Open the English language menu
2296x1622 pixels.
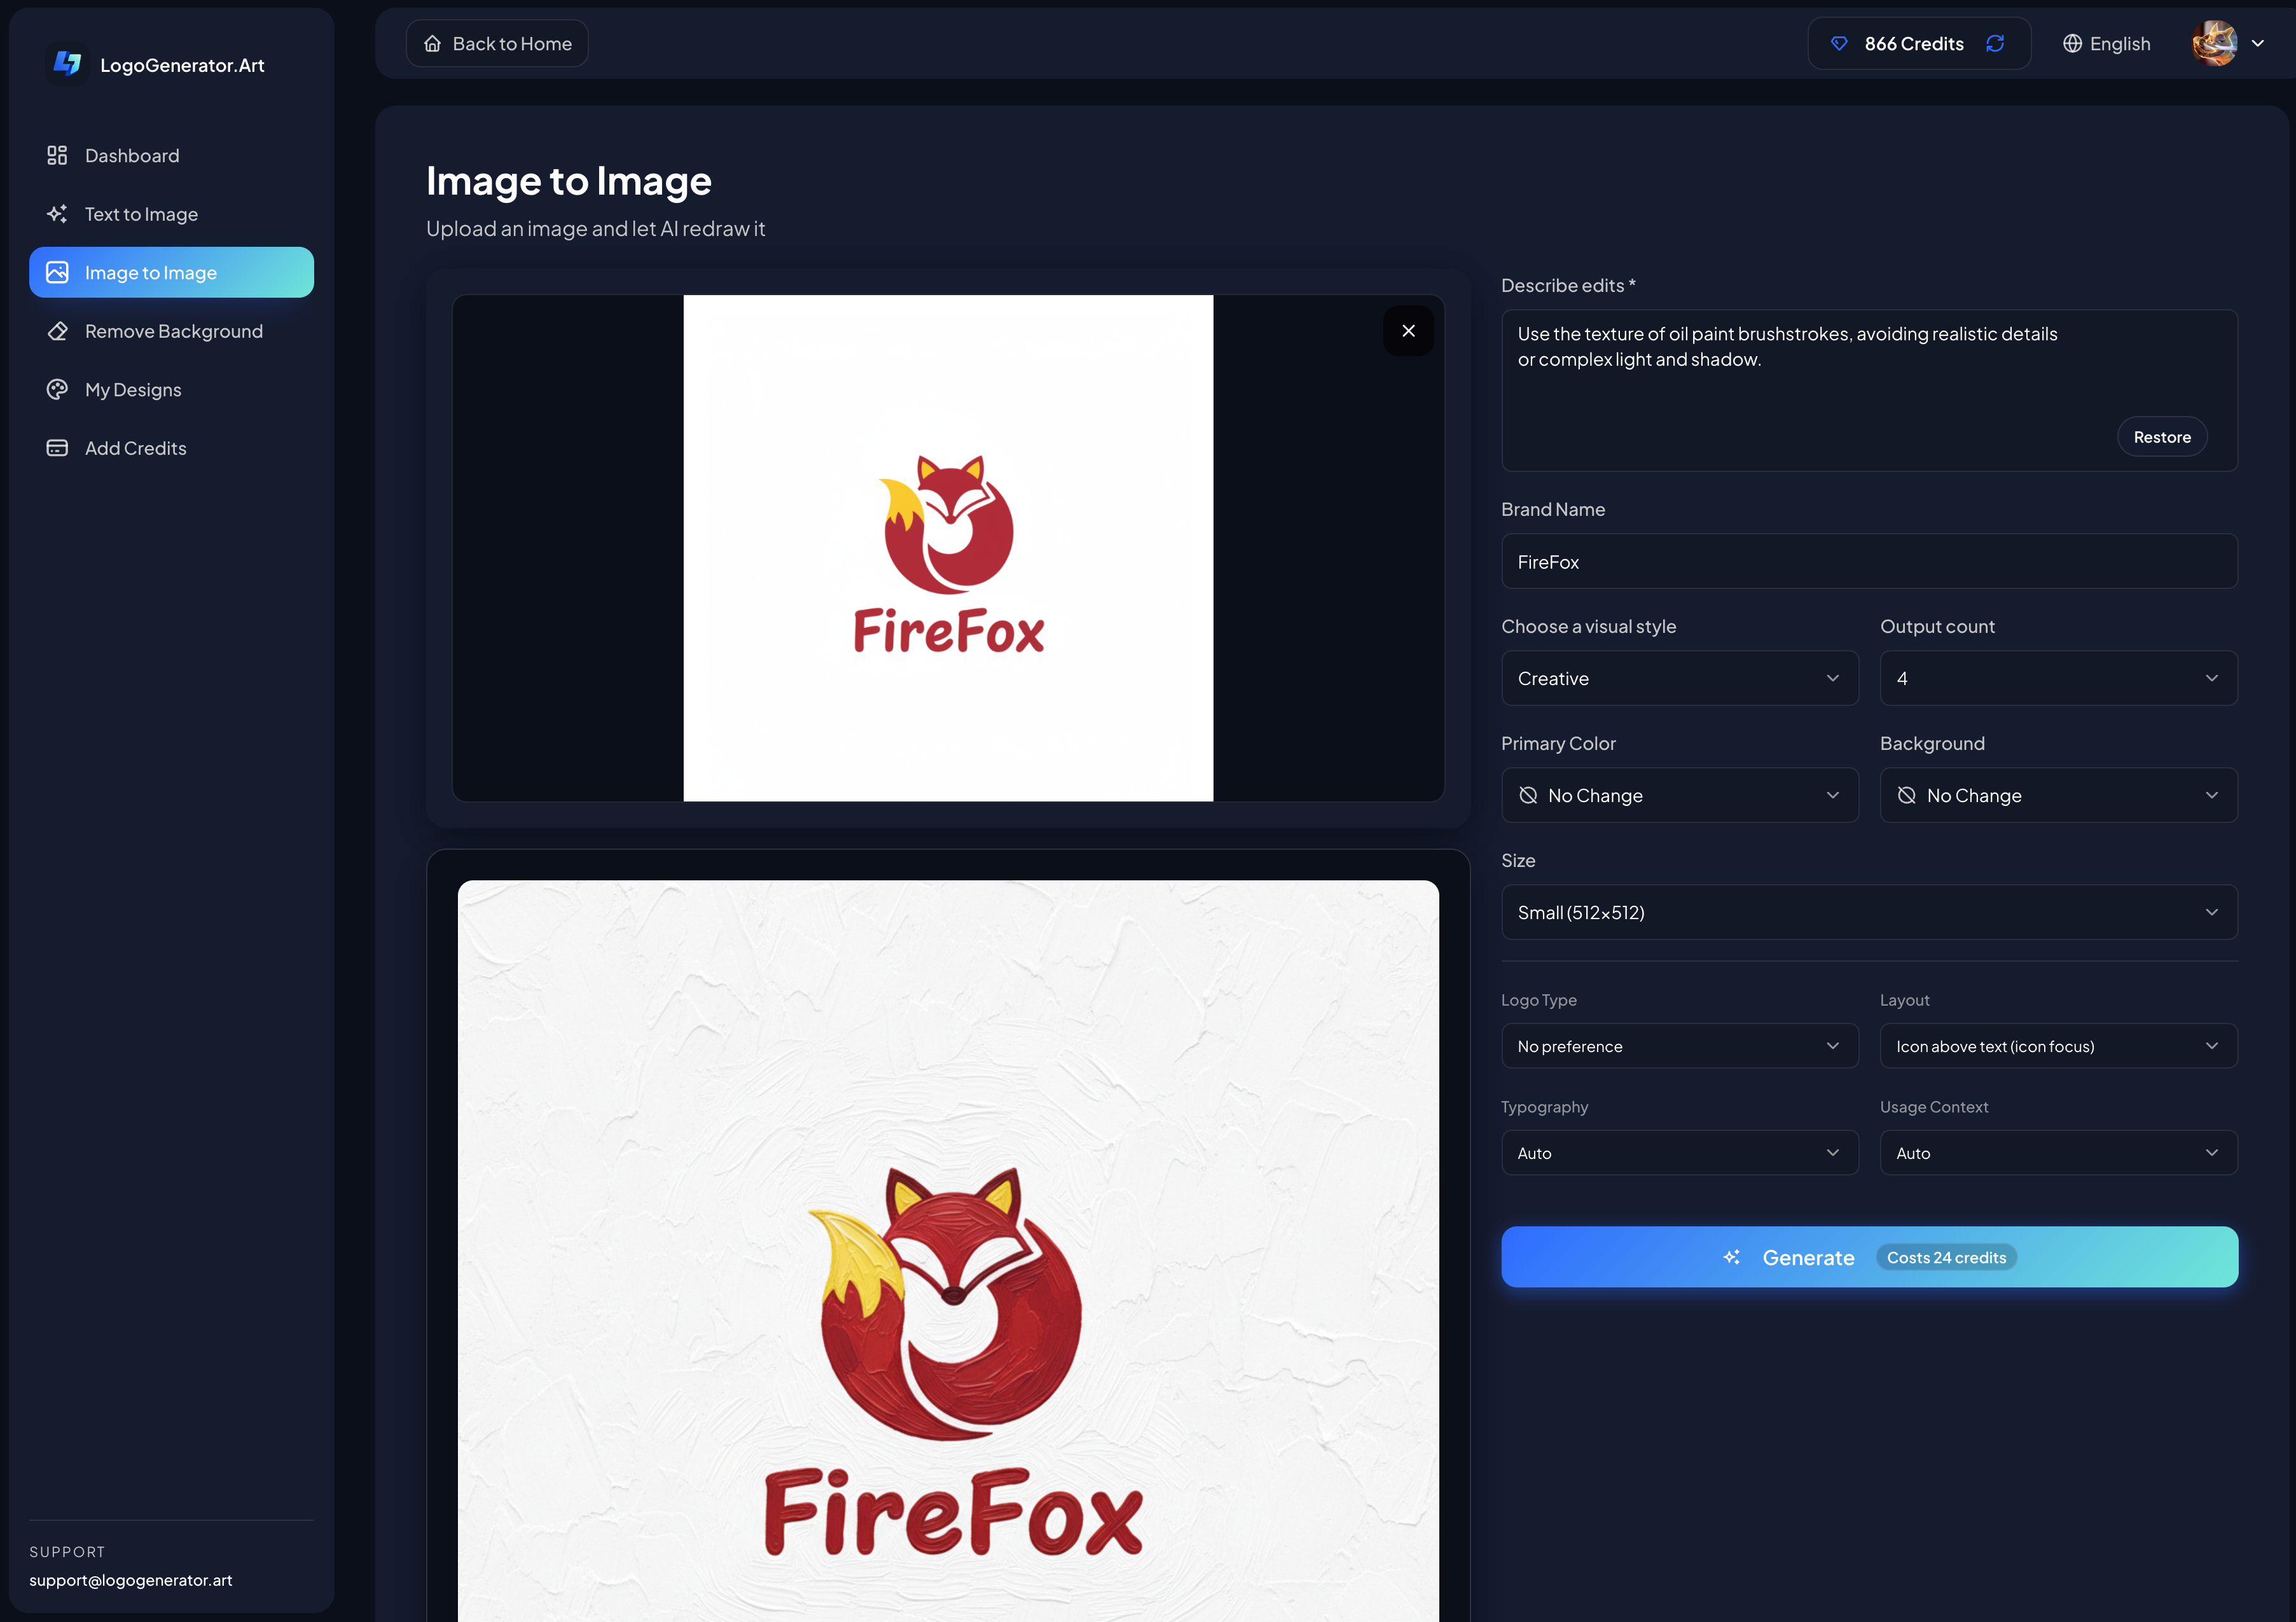(2106, 43)
